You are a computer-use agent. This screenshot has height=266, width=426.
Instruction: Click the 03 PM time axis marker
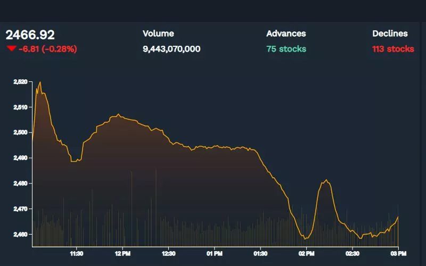pos(398,253)
